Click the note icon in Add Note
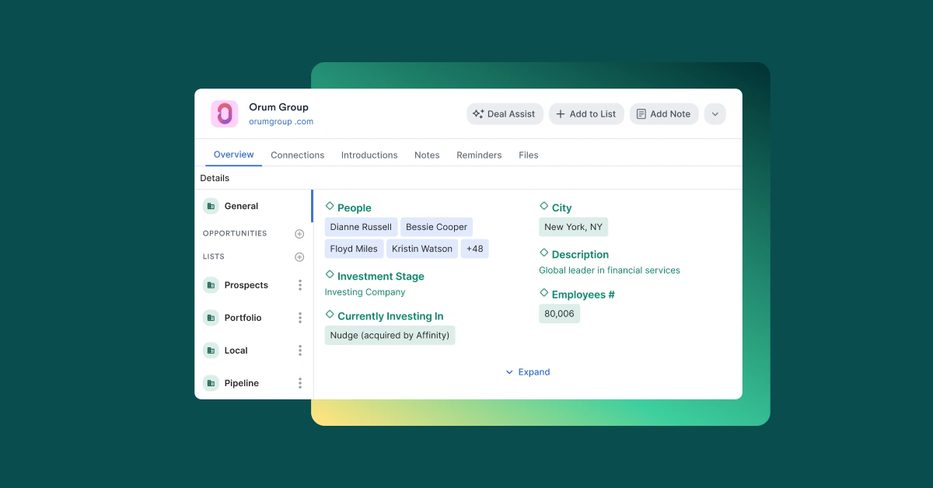The height and width of the screenshot is (488, 933). pos(641,114)
